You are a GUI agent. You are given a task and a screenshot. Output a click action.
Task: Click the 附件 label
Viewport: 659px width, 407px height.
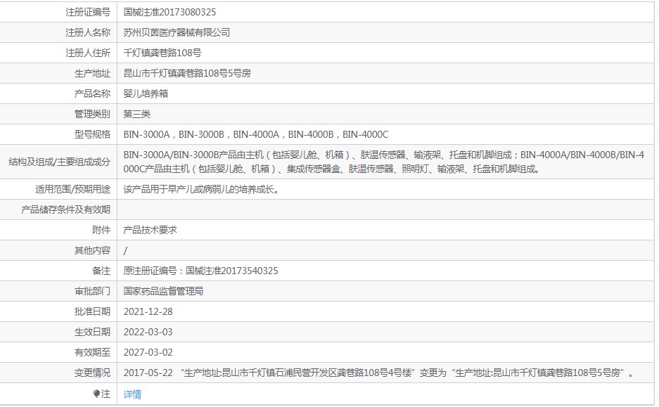pos(101,230)
